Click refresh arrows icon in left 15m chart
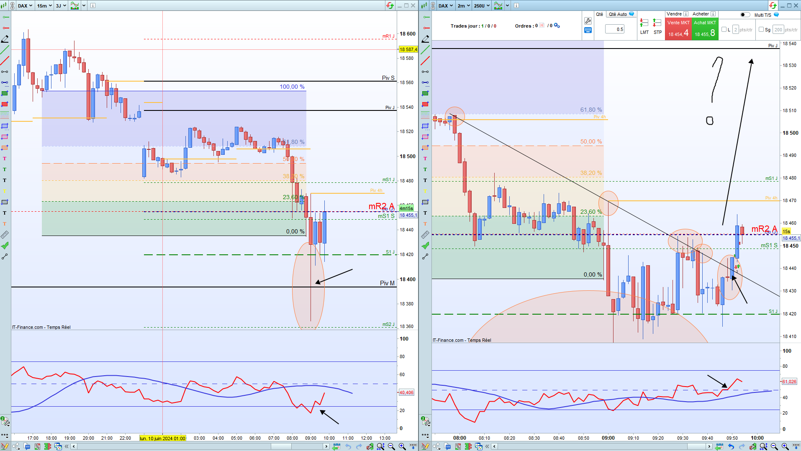 point(390,5)
